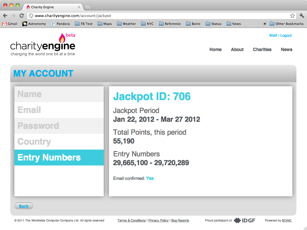
Task: Expand the Other Bookmarks folder
Action: [x=287, y=24]
